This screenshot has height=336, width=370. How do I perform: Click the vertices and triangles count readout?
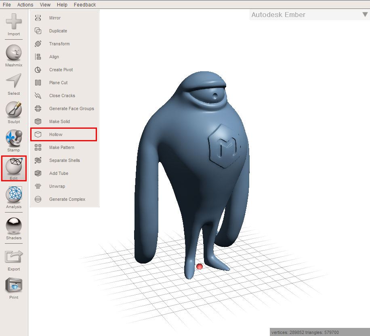coord(305,332)
